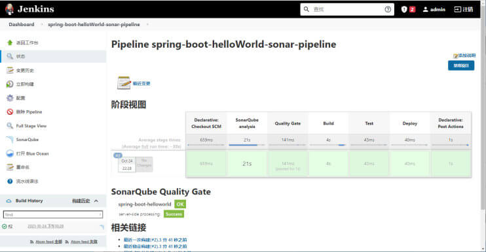Open the security warnings shield icon
The image size is (486, 252).
(x=404, y=9)
